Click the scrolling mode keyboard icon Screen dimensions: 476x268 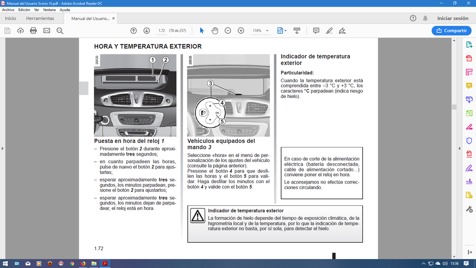[x=297, y=31]
